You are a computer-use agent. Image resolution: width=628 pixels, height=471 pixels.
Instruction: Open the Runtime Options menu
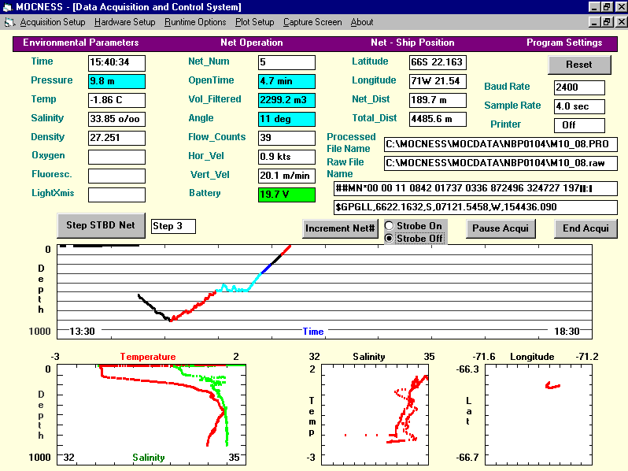(195, 22)
